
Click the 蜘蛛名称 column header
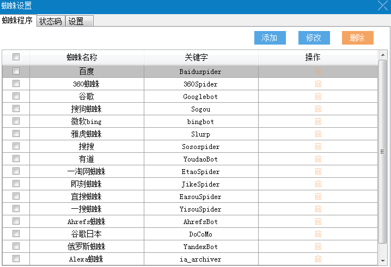tap(87, 57)
